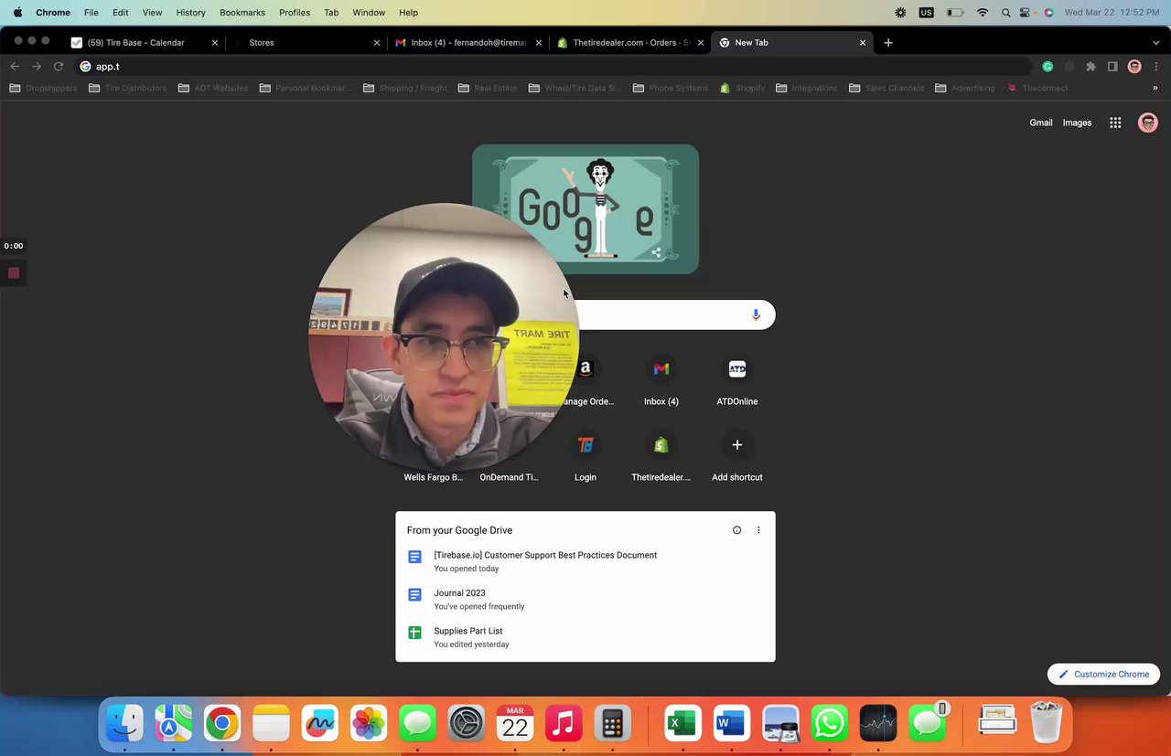This screenshot has width=1171, height=756.
Task: Open the Journal 2023 document
Action: click(585, 599)
